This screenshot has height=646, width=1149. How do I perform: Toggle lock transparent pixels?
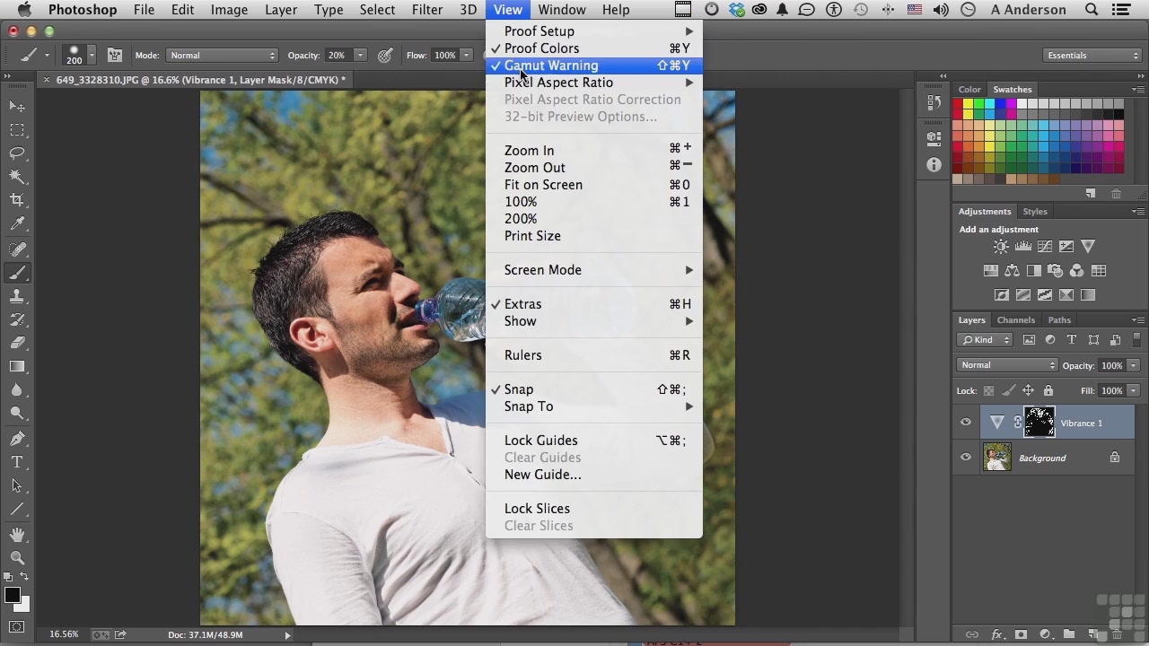989,391
